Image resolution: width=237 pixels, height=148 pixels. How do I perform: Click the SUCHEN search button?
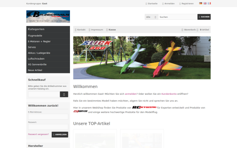tap(204, 17)
